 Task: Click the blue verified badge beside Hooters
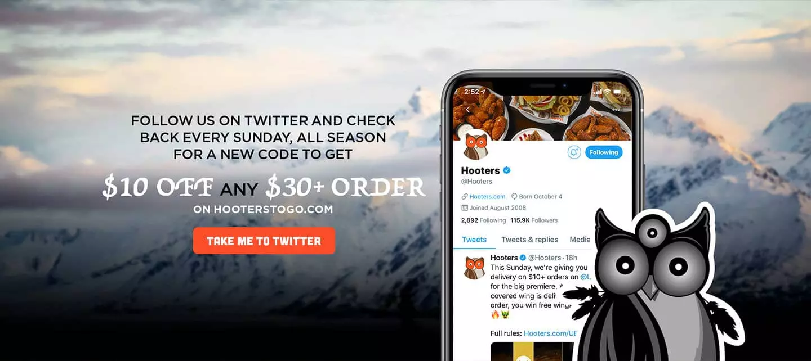(507, 170)
